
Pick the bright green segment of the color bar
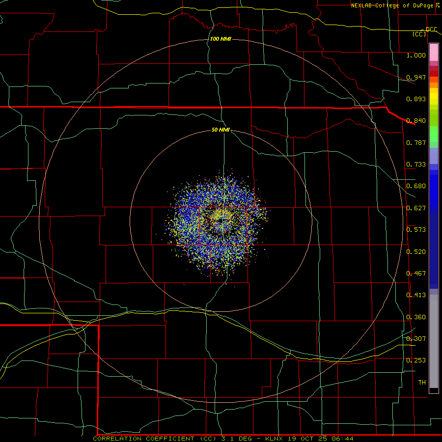click(434, 134)
